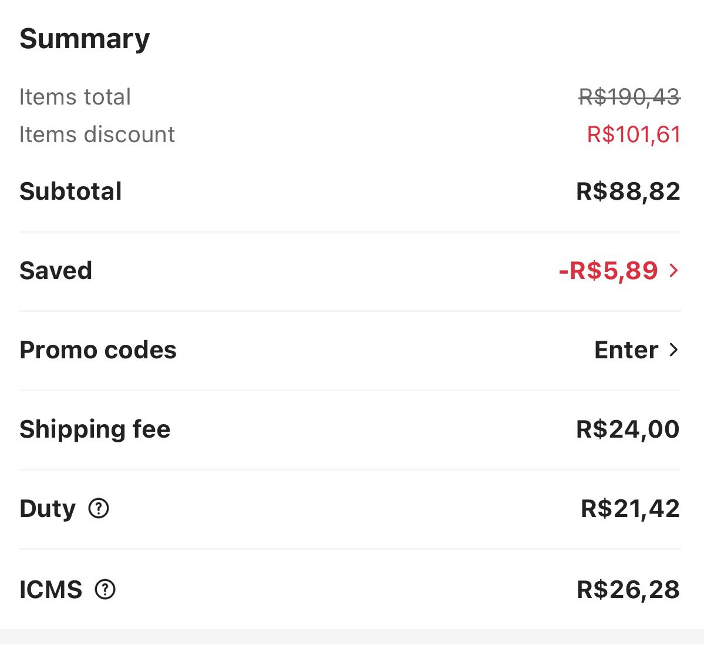Tap the Saved row label
704x645 pixels.
pyautogui.click(x=56, y=271)
